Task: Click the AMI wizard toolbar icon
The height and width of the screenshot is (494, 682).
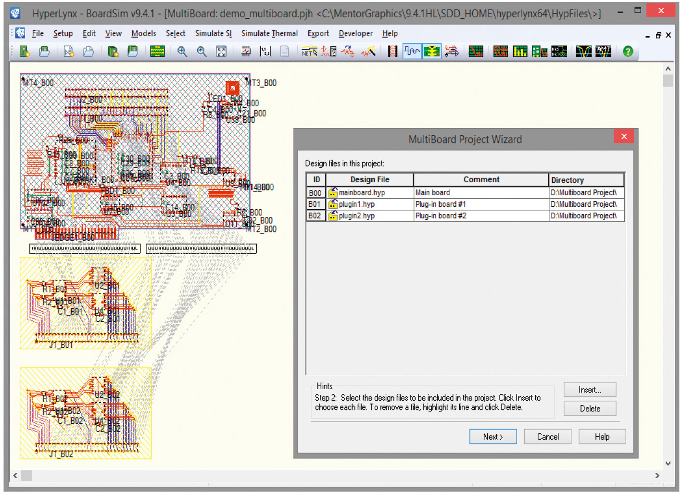Action: point(603,51)
